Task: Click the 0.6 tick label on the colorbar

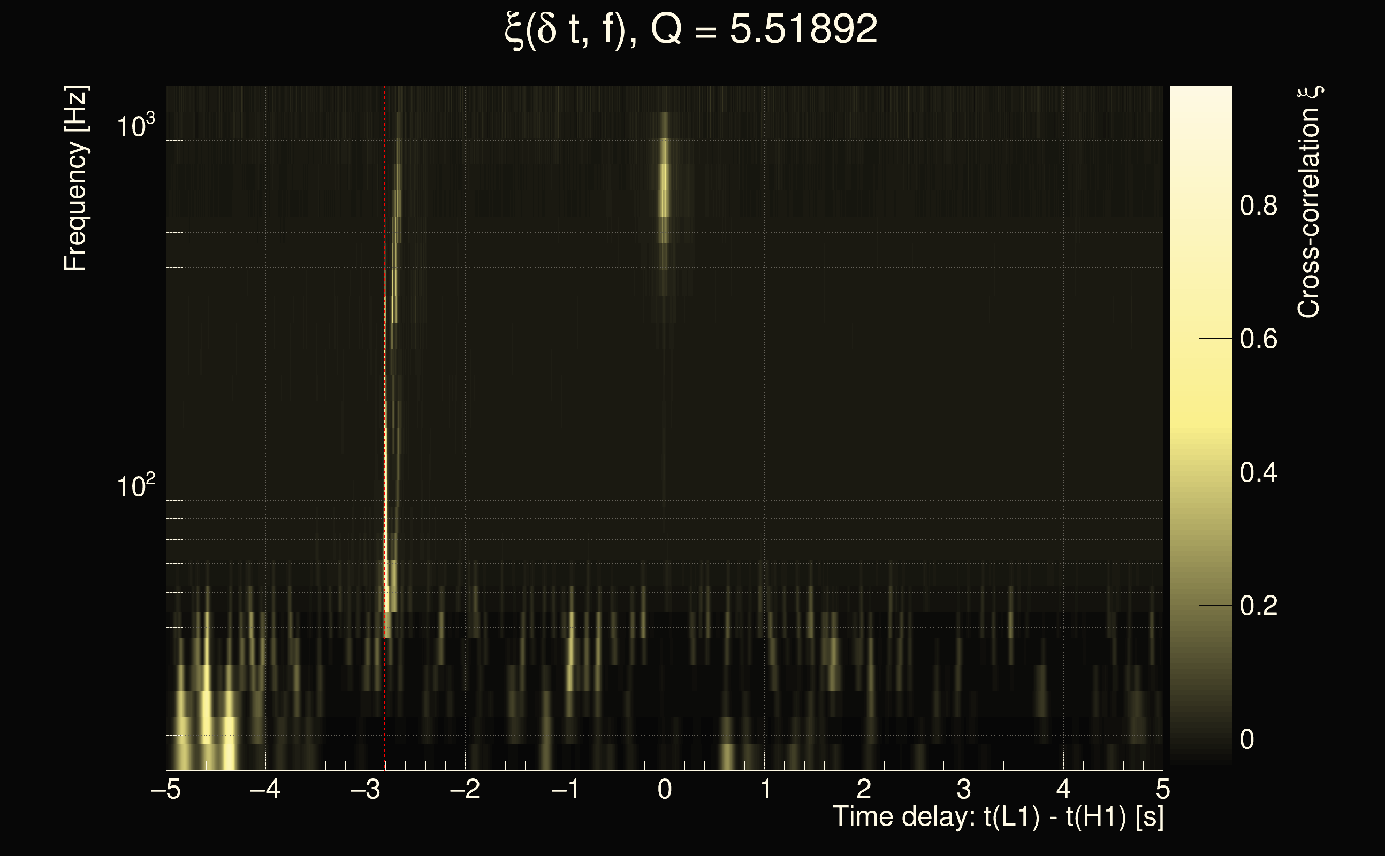Action: click(x=1258, y=339)
